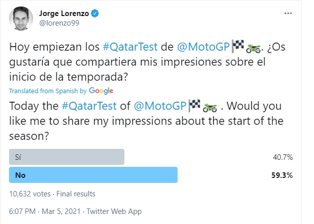Open the Jorge Lorenzo display name link

click(63, 13)
